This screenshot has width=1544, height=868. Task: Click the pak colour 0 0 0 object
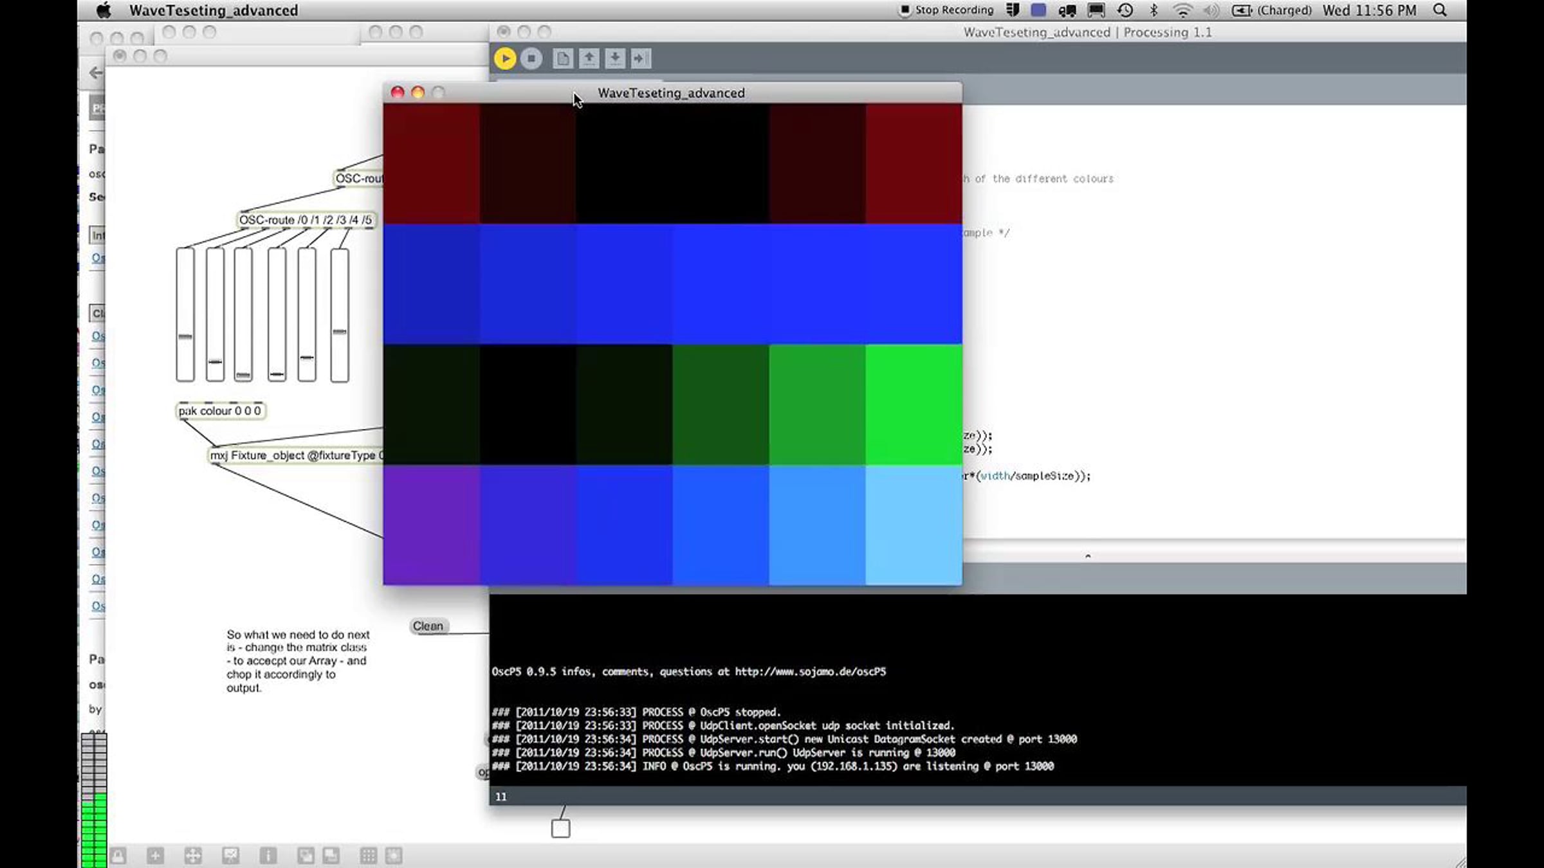coord(220,411)
